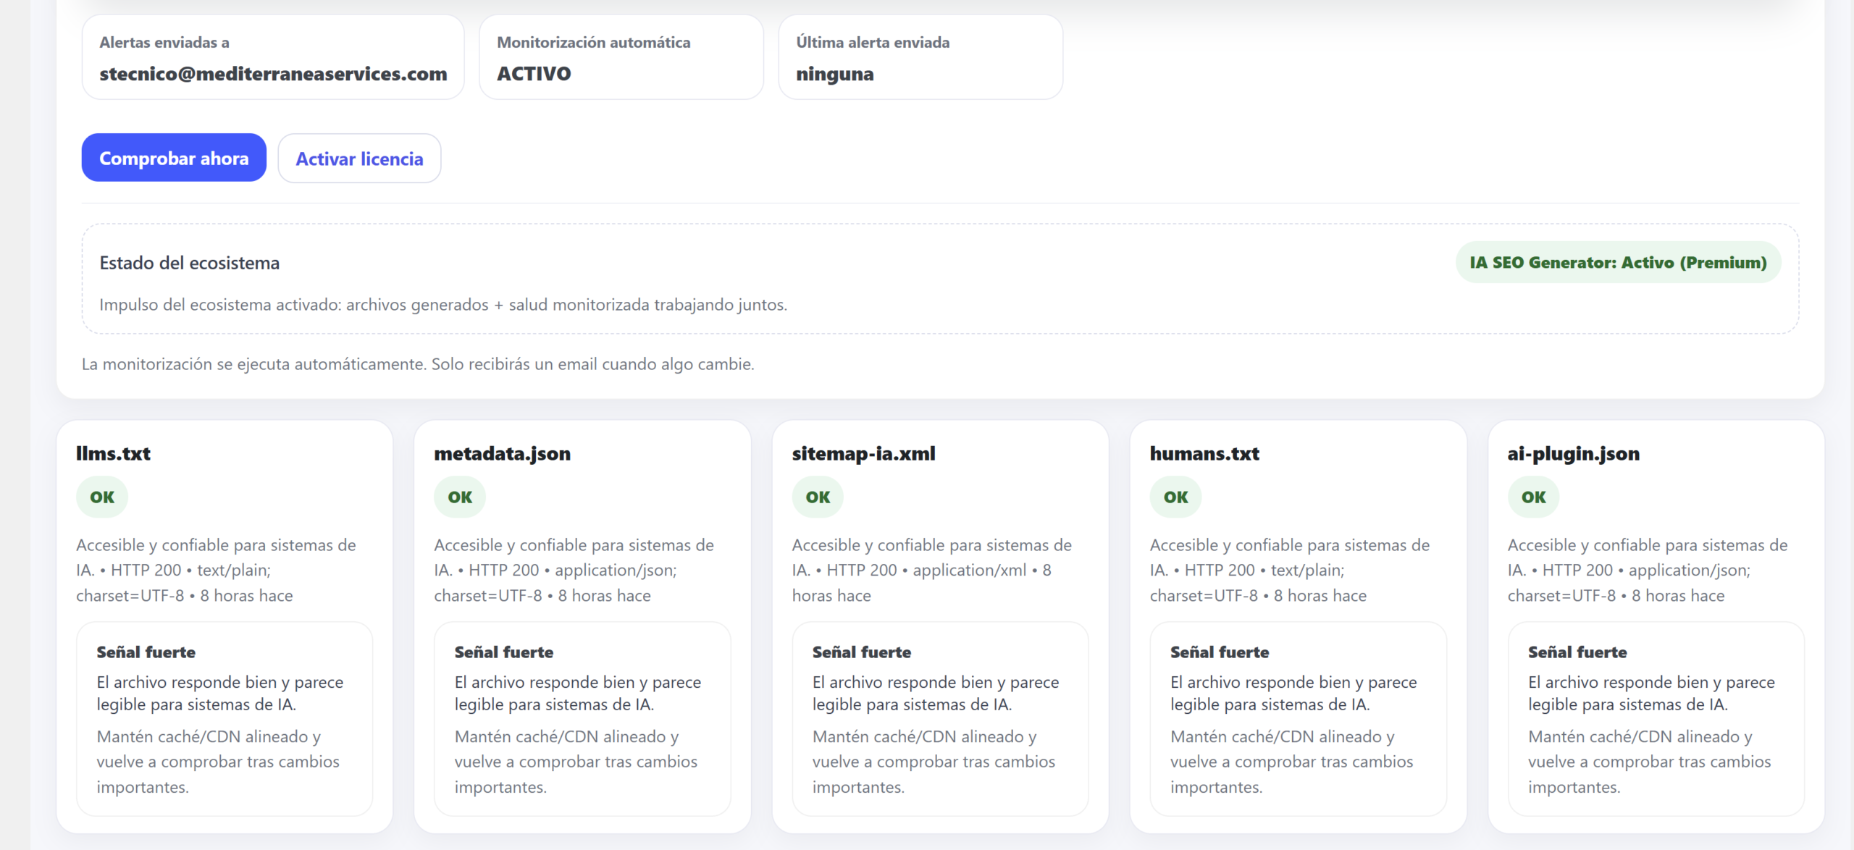Click the OK badge under ai-plugin.json
Image resolution: width=1854 pixels, height=850 pixels.
tap(1533, 497)
